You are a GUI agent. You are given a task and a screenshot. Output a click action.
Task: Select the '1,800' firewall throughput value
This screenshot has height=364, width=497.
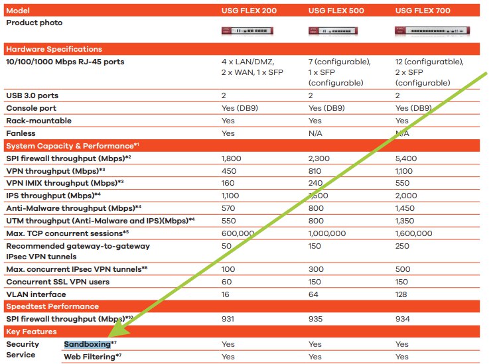tap(232, 158)
